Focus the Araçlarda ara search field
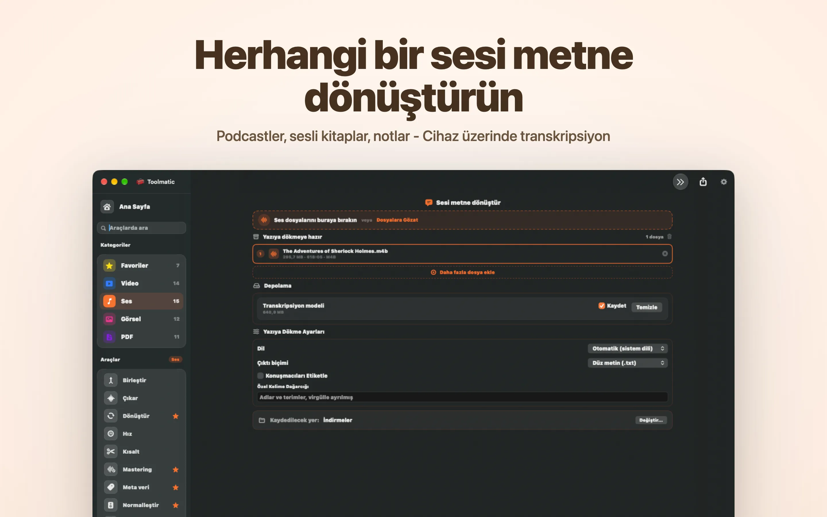Screen dimensions: 827x517 (142, 228)
